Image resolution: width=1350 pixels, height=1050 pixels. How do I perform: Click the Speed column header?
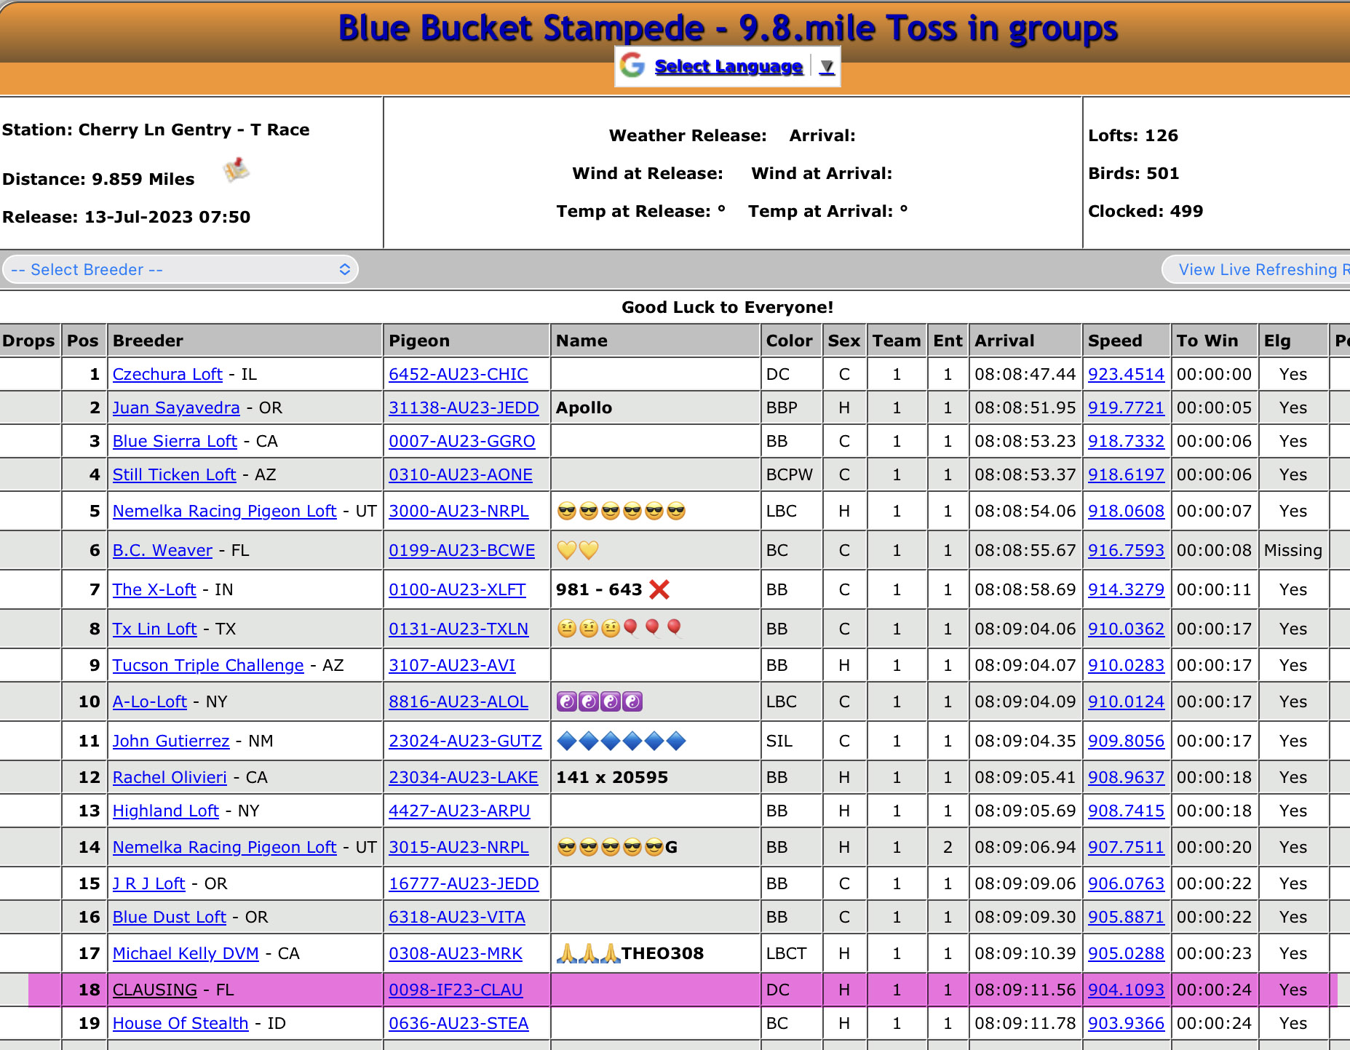1114,341
